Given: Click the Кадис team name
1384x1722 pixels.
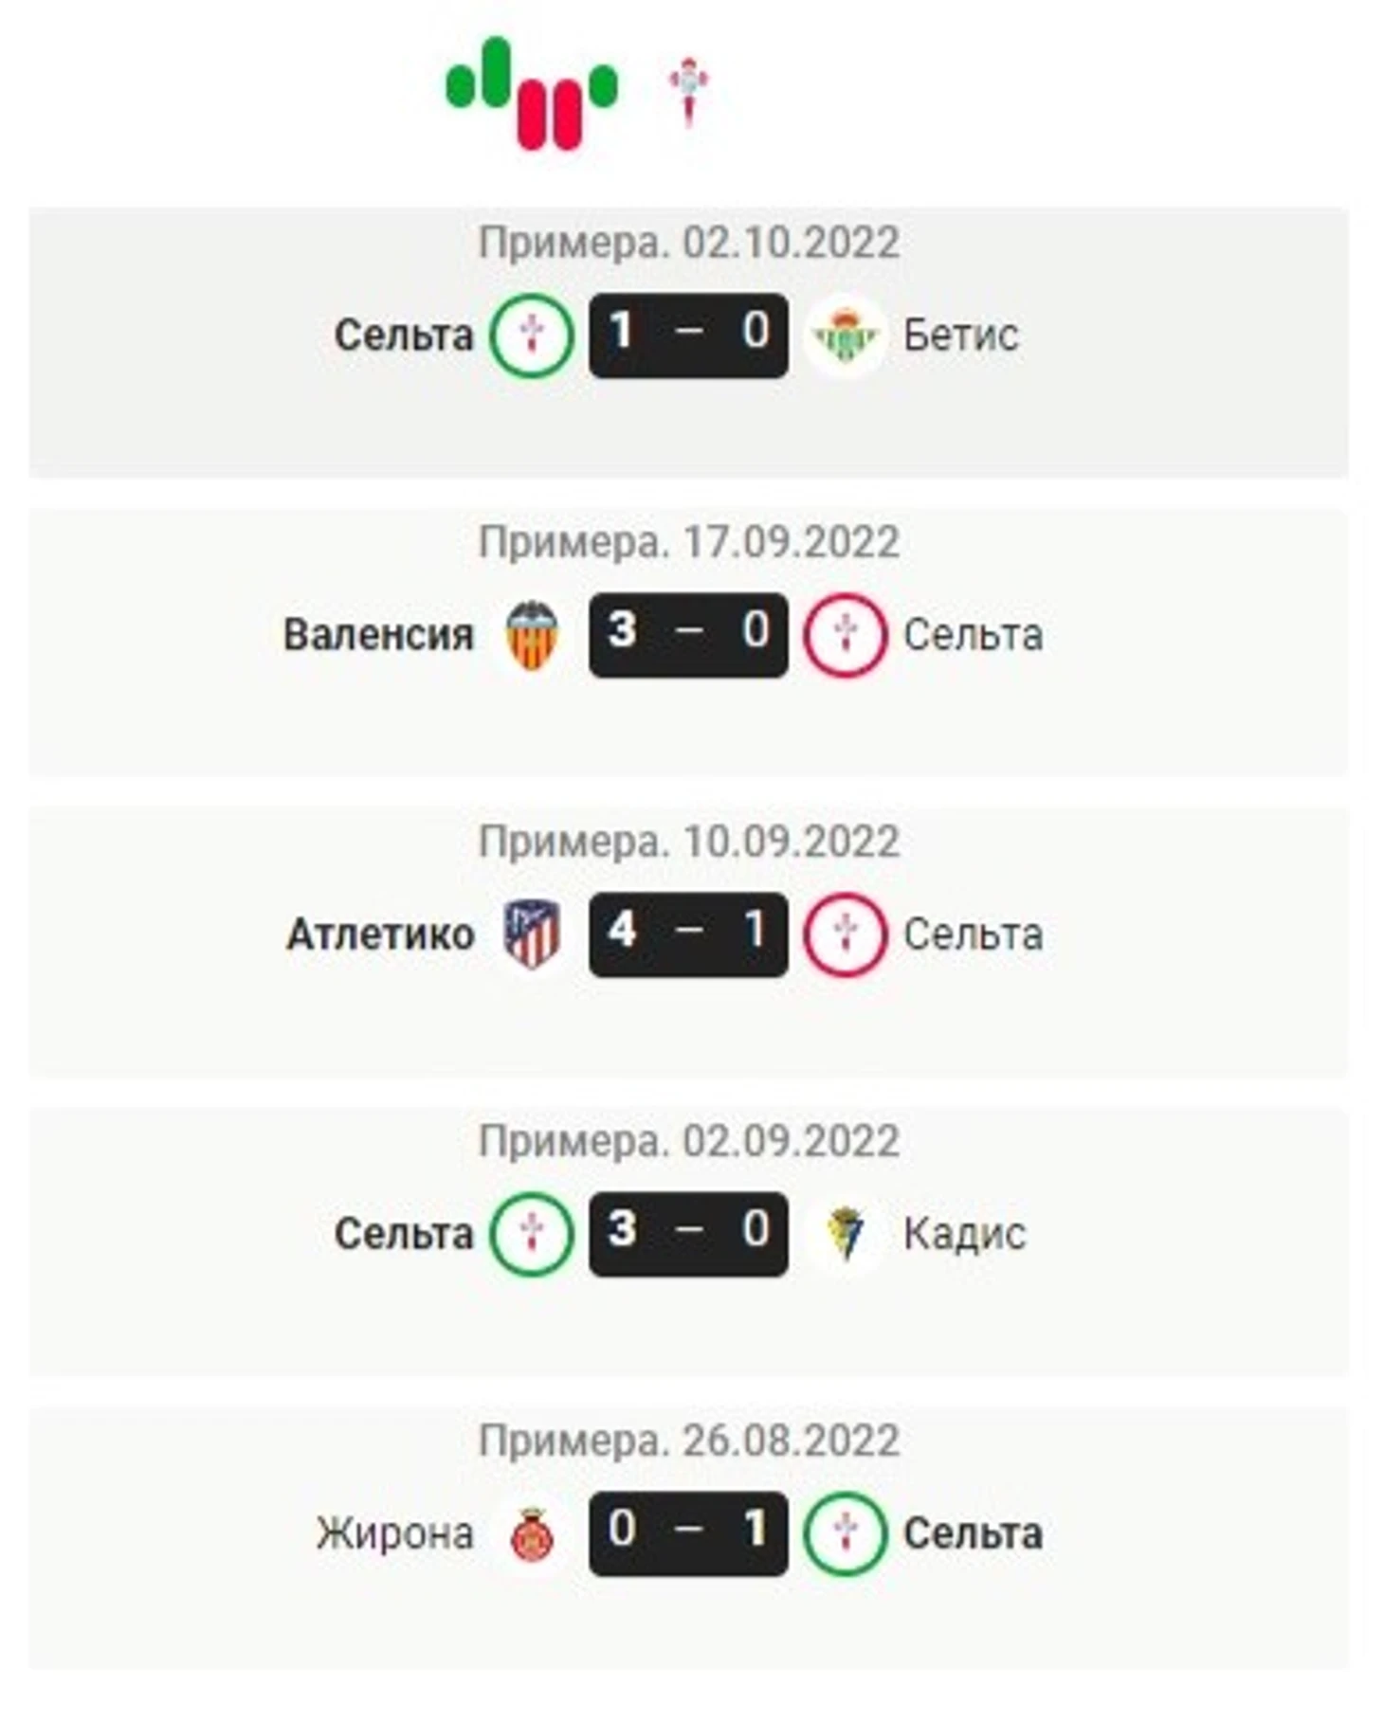Looking at the screenshot, I should (964, 1234).
